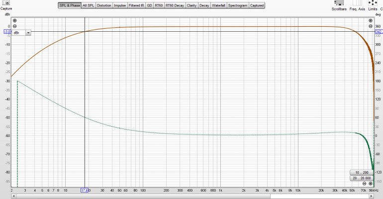Select the Waterfall graph tab

pos(218,5)
